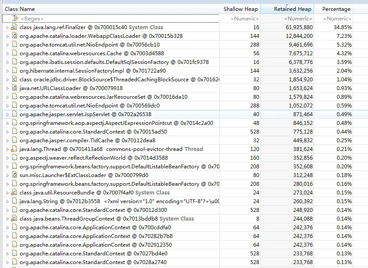
Task: Click the ReflectionWorld object icon
Action: coord(14,157)
